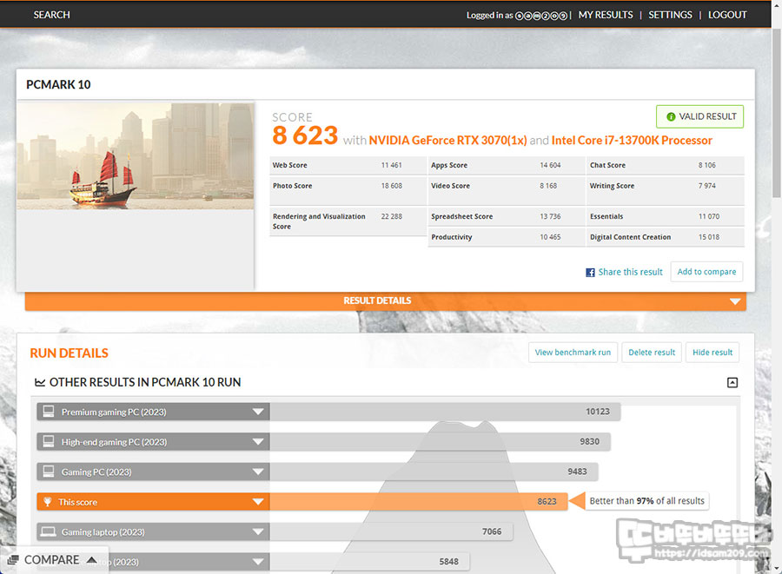Screen dimensions: 782x574
Task: Click the trophy icon on This score row
Action: click(48, 502)
